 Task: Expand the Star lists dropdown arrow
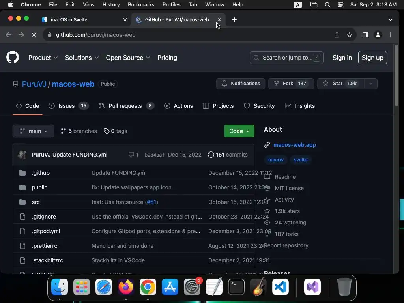click(x=371, y=84)
